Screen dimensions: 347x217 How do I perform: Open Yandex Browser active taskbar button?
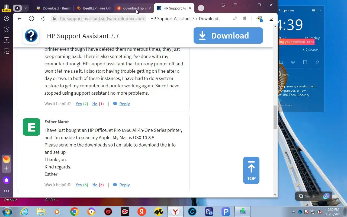pyautogui.click(x=175, y=212)
